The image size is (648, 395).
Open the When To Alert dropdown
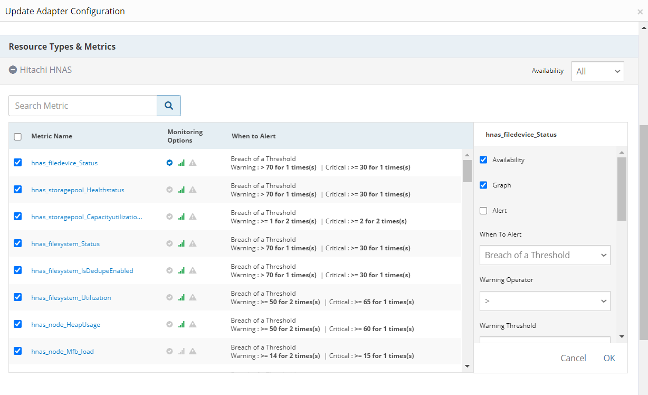[545, 255]
